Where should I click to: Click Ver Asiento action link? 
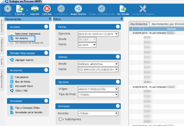pyautogui.click(x=21, y=38)
